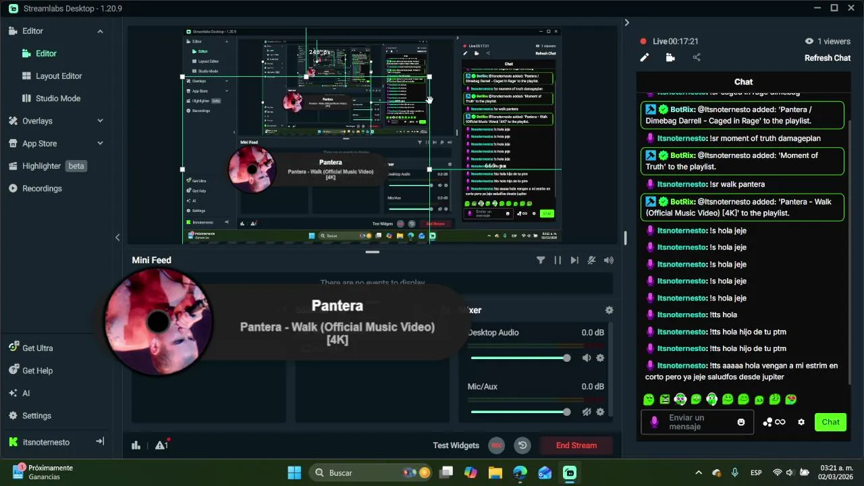Toggle the Mini Feed speaker volume icon

coord(608,260)
